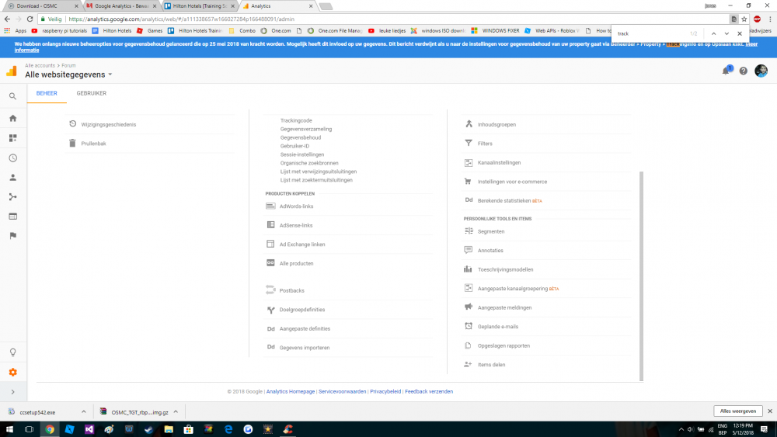Open the Customization dashboards icon
This screenshot has height=437, width=777.
tap(13, 138)
